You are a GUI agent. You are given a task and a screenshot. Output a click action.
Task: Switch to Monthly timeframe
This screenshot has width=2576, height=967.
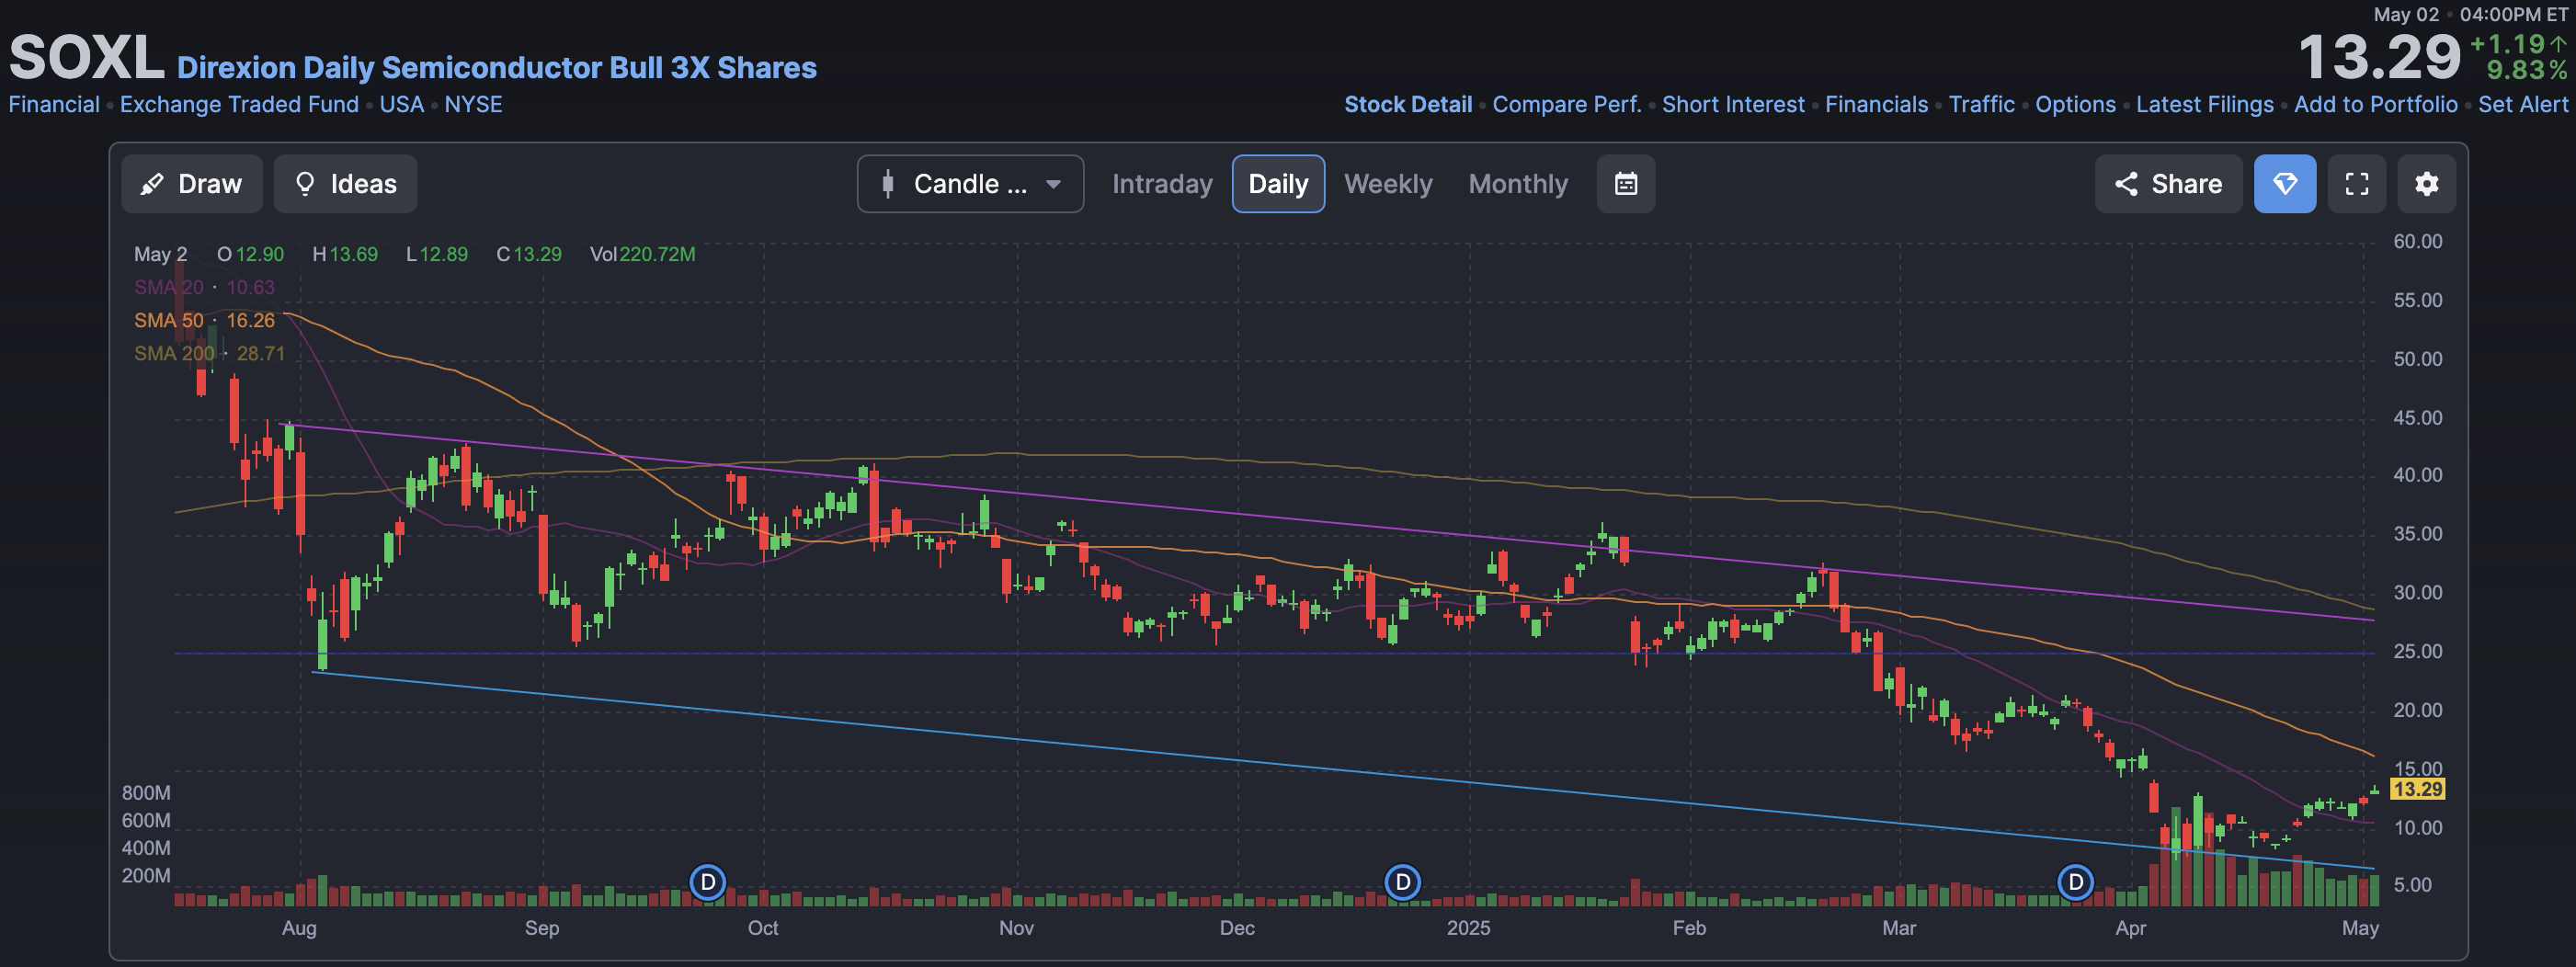[1518, 184]
